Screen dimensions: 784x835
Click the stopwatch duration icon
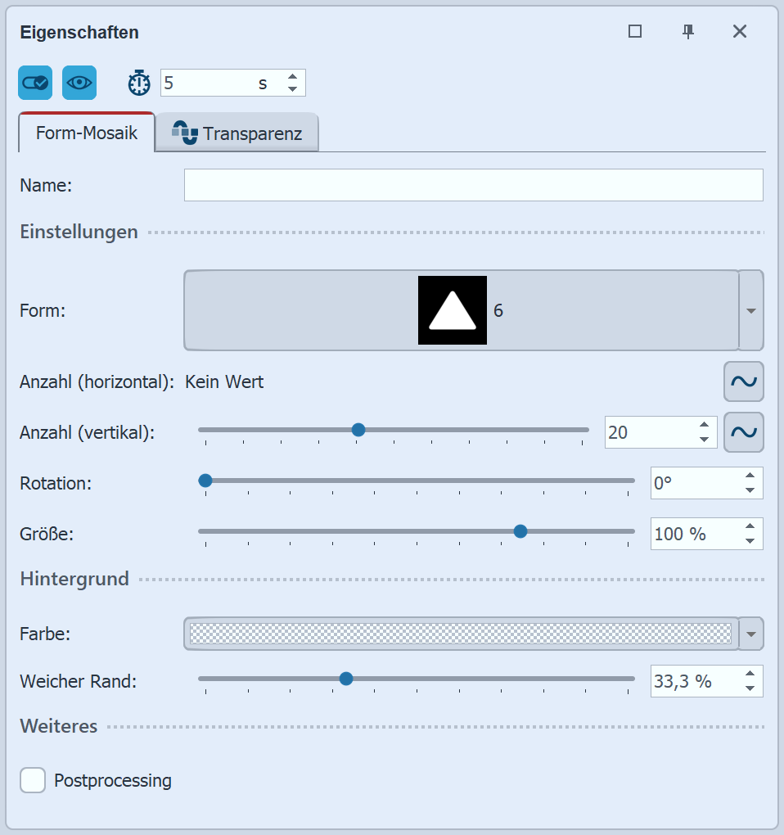tap(139, 83)
